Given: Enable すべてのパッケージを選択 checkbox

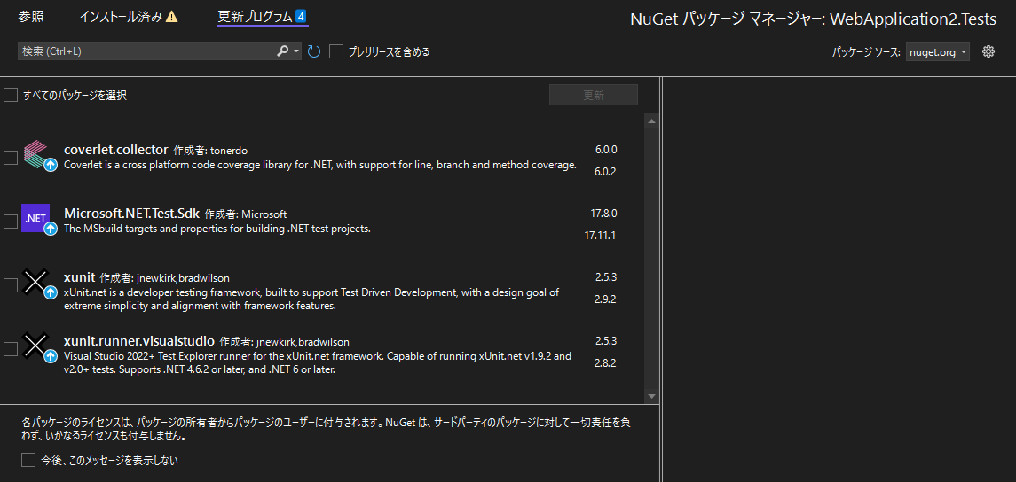Looking at the screenshot, I should [x=11, y=96].
